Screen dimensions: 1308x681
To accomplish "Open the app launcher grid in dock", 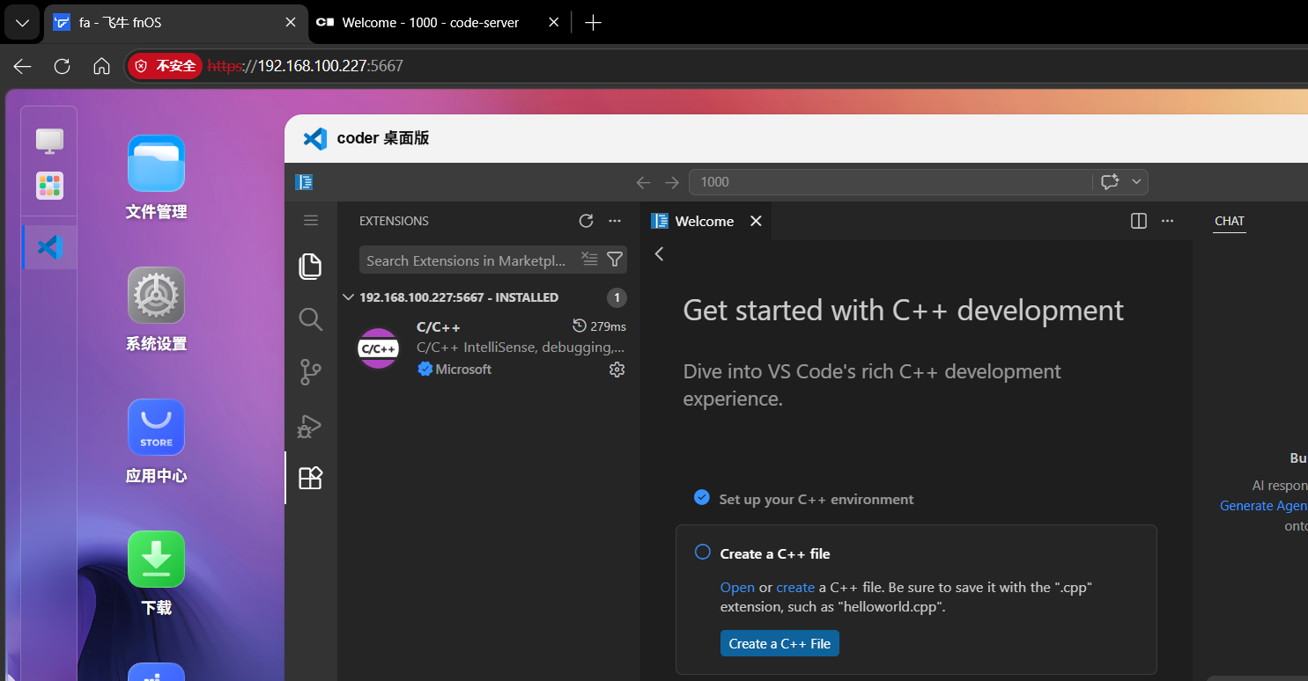I will [x=49, y=186].
